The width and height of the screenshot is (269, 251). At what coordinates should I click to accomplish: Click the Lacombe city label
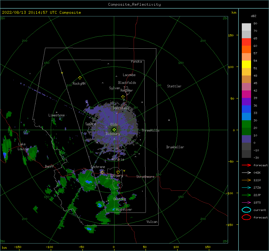(129, 75)
